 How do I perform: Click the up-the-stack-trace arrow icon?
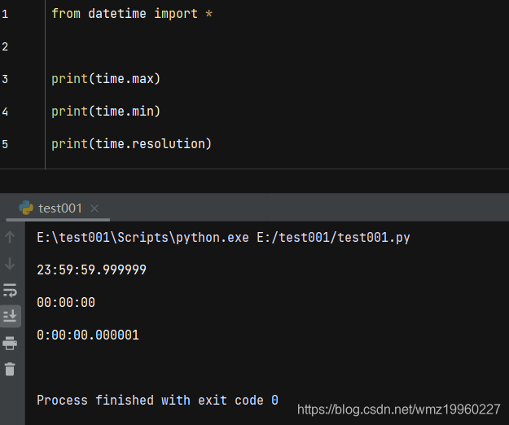10,237
